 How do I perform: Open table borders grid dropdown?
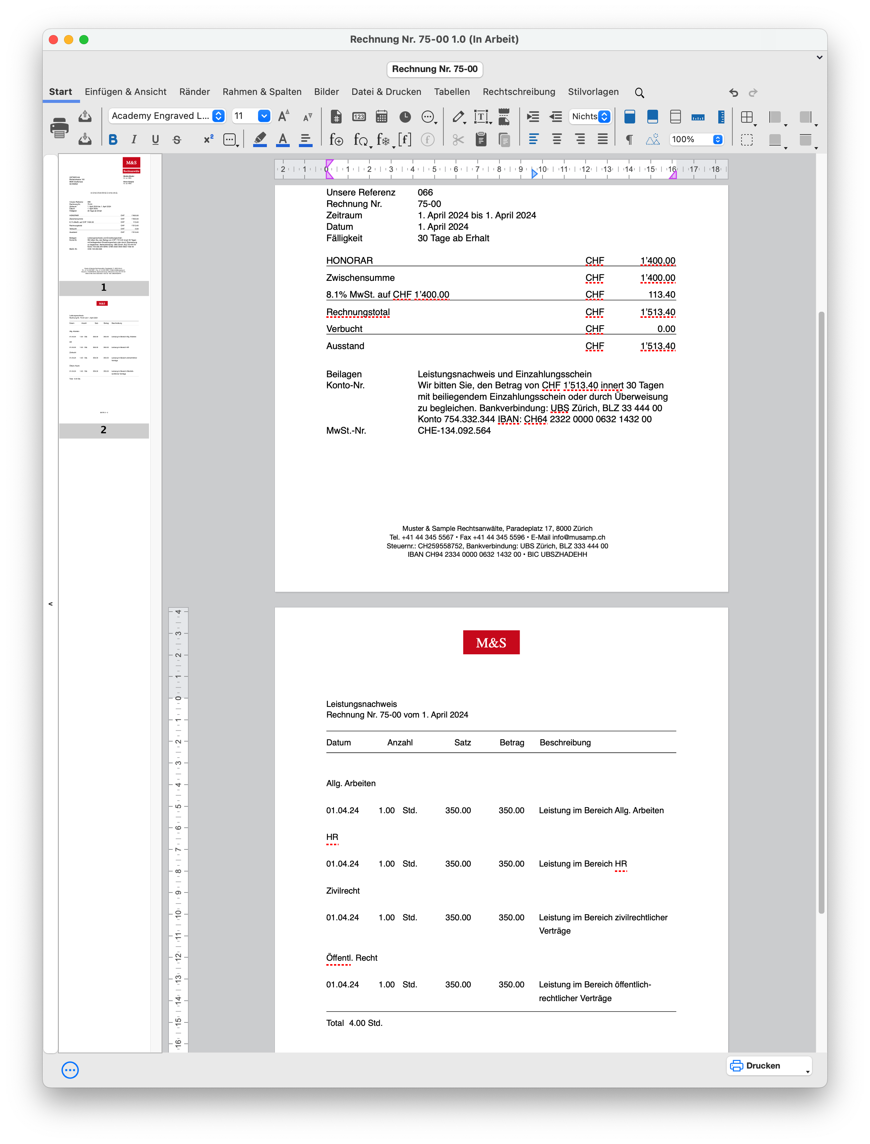(x=748, y=118)
